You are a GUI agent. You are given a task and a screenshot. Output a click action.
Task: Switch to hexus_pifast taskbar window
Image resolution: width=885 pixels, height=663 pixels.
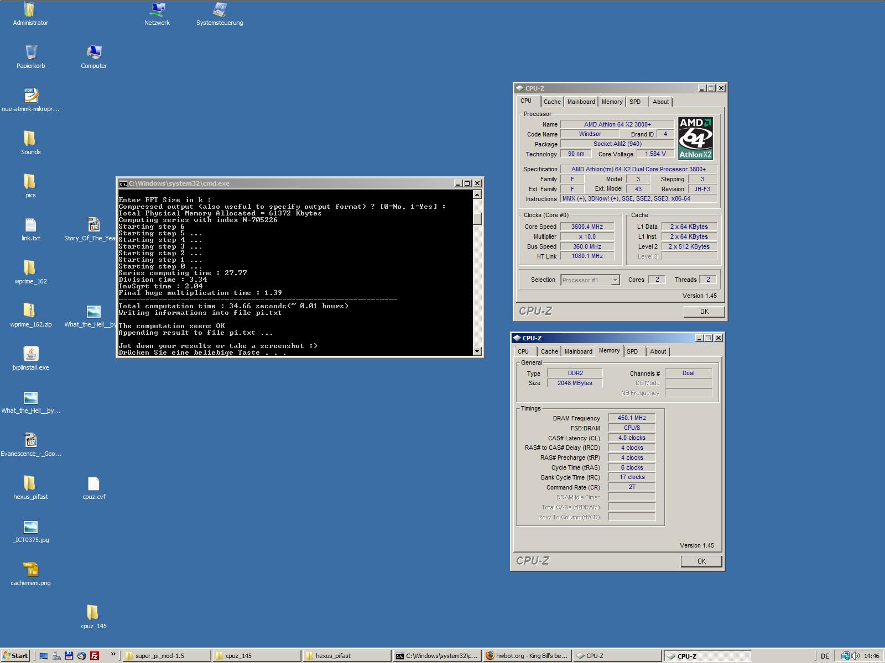pyautogui.click(x=347, y=656)
